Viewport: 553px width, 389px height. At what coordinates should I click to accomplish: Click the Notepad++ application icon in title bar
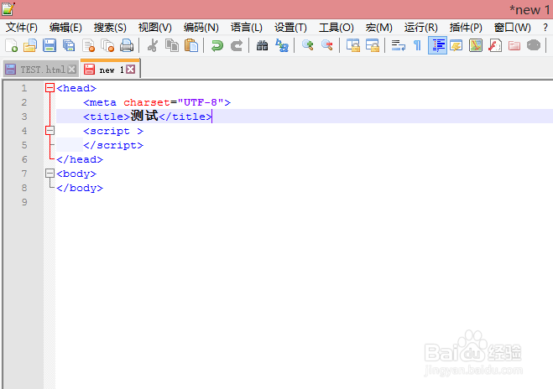(8, 8)
